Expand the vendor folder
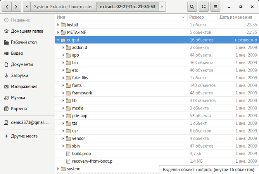This screenshot has height=174, width=259. coord(63,138)
